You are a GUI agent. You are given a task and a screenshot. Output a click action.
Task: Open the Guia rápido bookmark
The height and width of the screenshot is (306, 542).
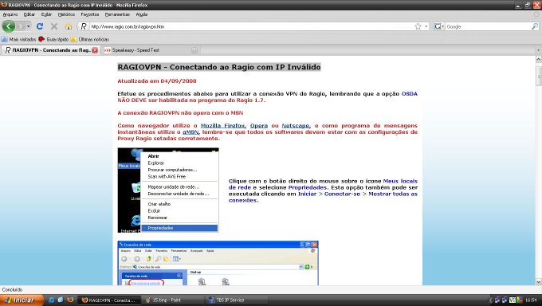pos(53,39)
